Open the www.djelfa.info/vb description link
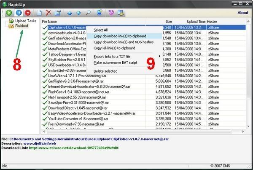 40,144
